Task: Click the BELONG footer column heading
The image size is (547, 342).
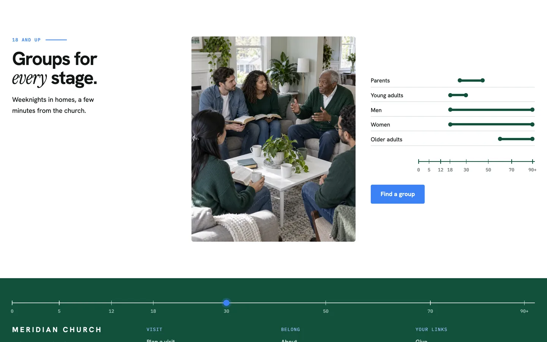Action: pos(291,329)
